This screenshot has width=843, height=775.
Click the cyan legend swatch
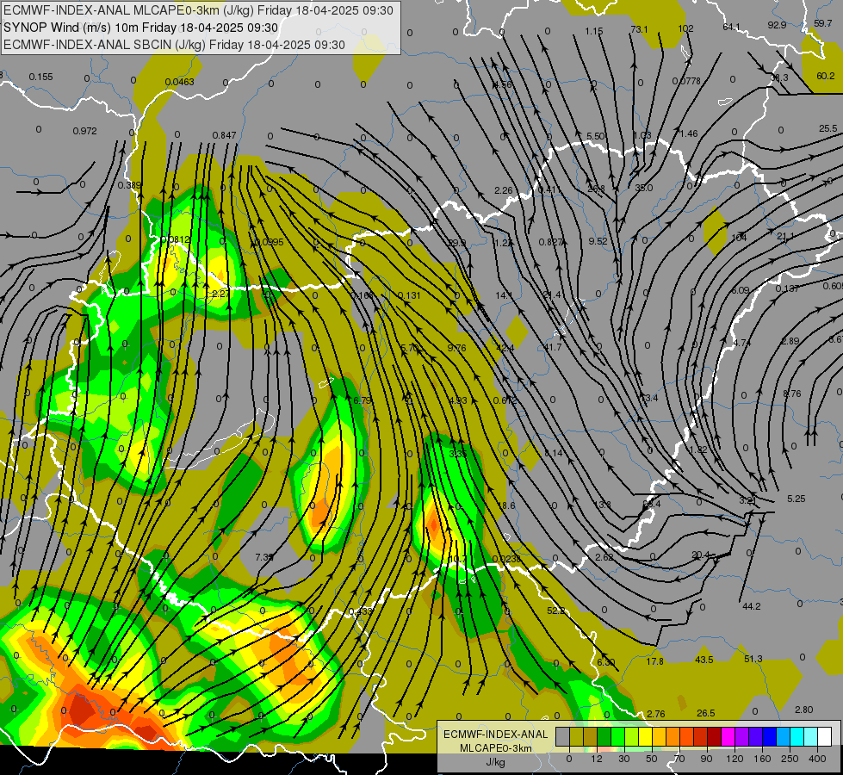click(x=797, y=737)
